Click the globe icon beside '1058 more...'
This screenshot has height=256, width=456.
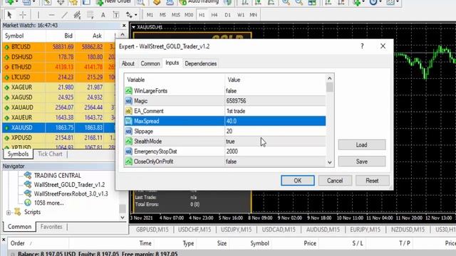(28, 203)
